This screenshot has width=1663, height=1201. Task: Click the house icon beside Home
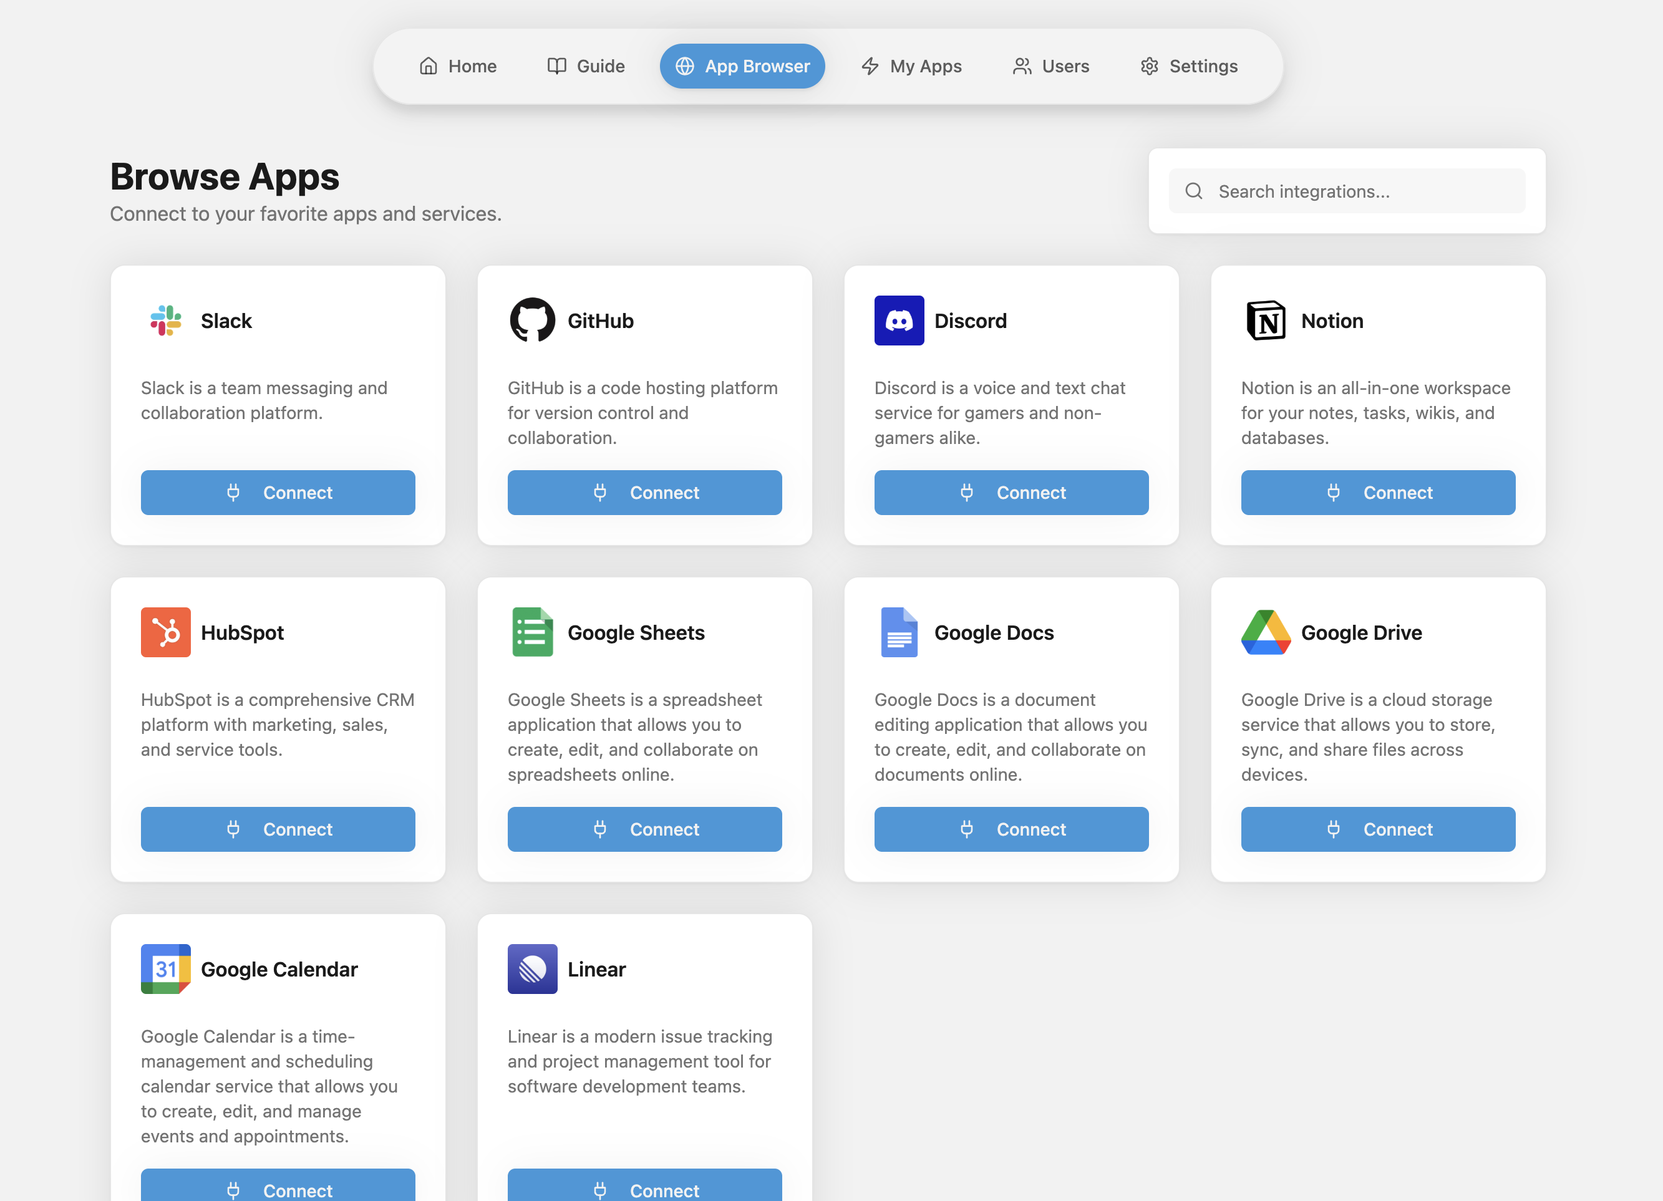[428, 66]
